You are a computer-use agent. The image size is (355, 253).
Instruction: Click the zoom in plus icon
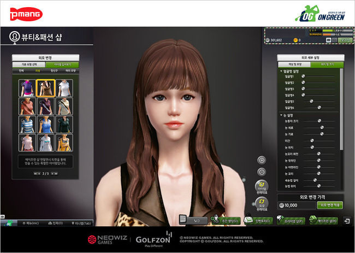tap(262, 160)
